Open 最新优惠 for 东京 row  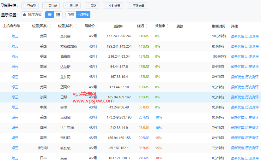pyautogui.click(x=238, y=158)
